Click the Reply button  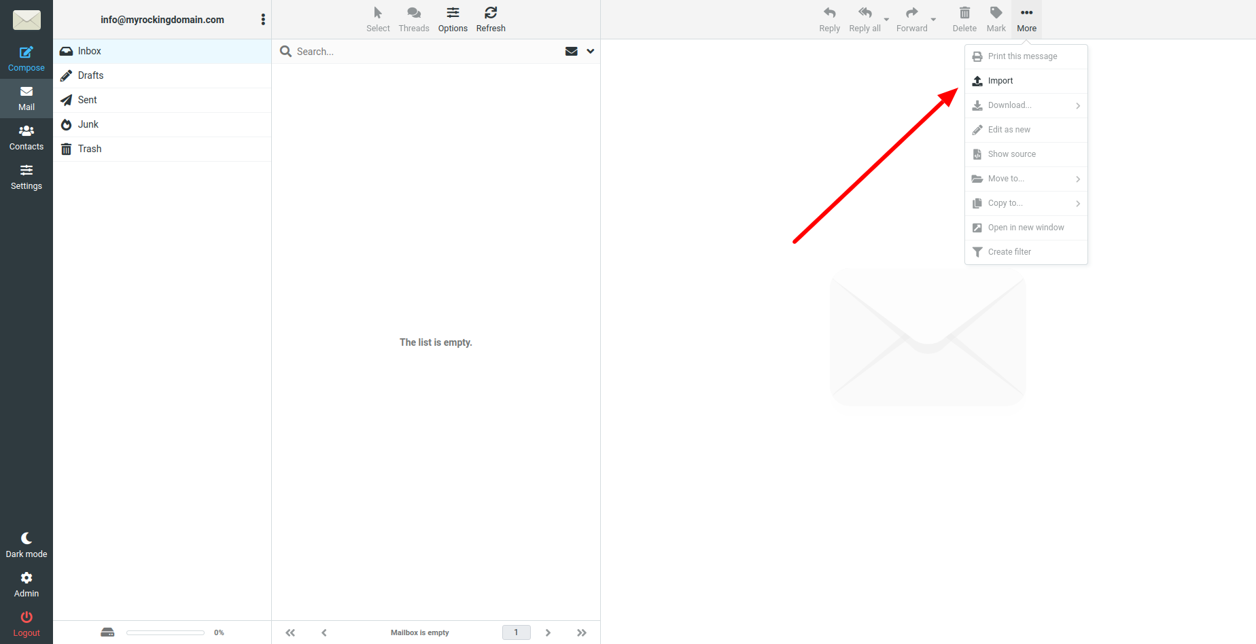829,20
